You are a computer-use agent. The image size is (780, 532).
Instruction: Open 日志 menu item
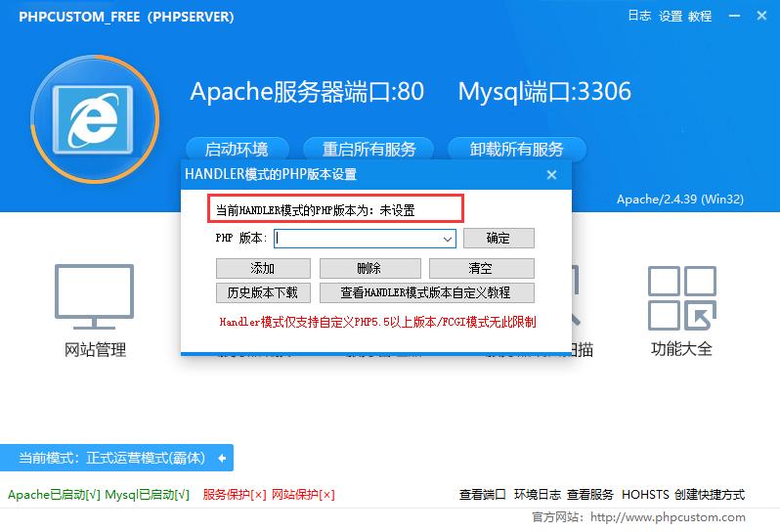click(639, 16)
